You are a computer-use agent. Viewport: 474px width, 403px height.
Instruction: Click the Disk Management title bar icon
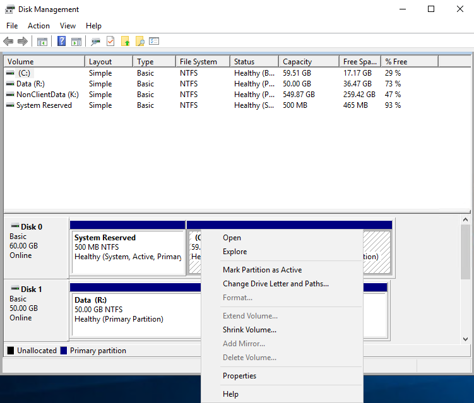9,9
